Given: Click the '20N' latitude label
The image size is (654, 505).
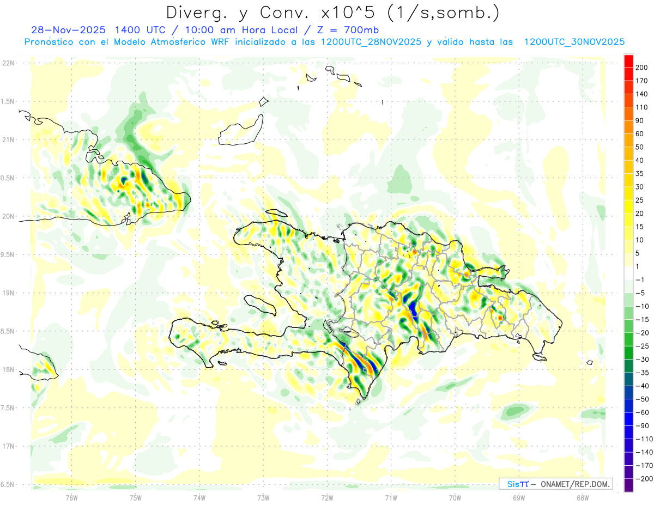Looking at the screenshot, I should [8, 216].
